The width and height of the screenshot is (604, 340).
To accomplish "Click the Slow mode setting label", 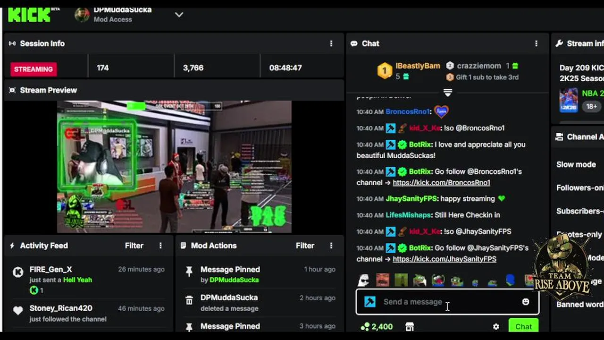I will tap(576, 165).
